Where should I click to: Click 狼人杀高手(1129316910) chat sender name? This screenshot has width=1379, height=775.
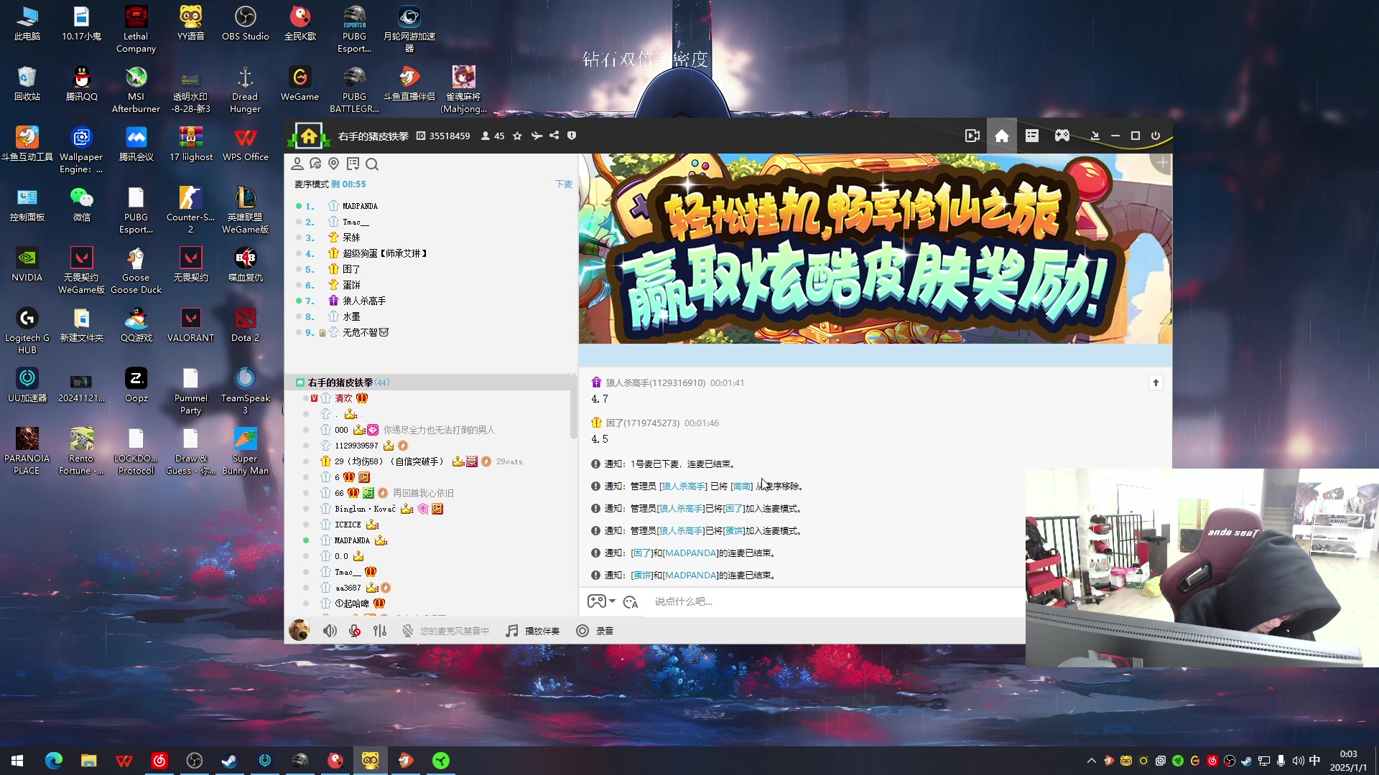tap(655, 383)
